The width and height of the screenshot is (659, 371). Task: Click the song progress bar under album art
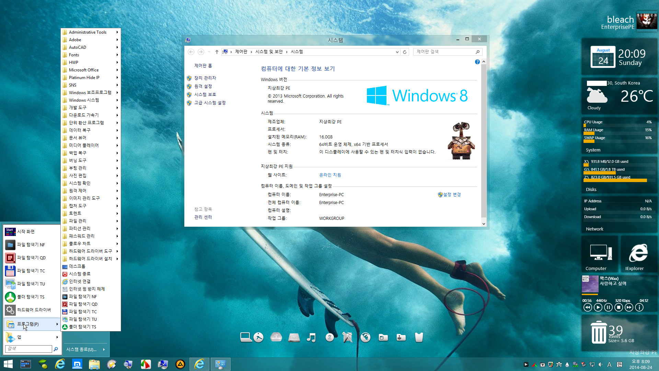(x=590, y=294)
